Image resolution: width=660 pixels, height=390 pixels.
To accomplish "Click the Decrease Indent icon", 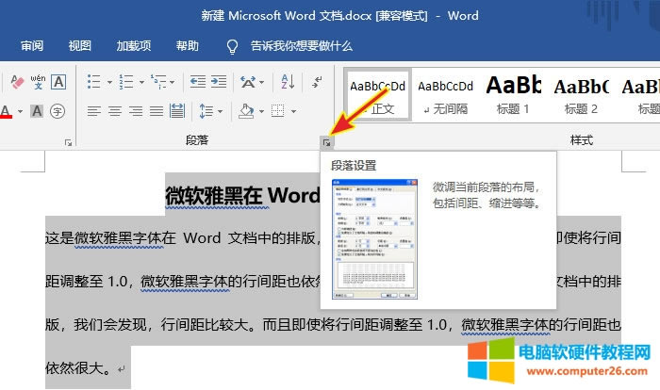I will click(196, 82).
